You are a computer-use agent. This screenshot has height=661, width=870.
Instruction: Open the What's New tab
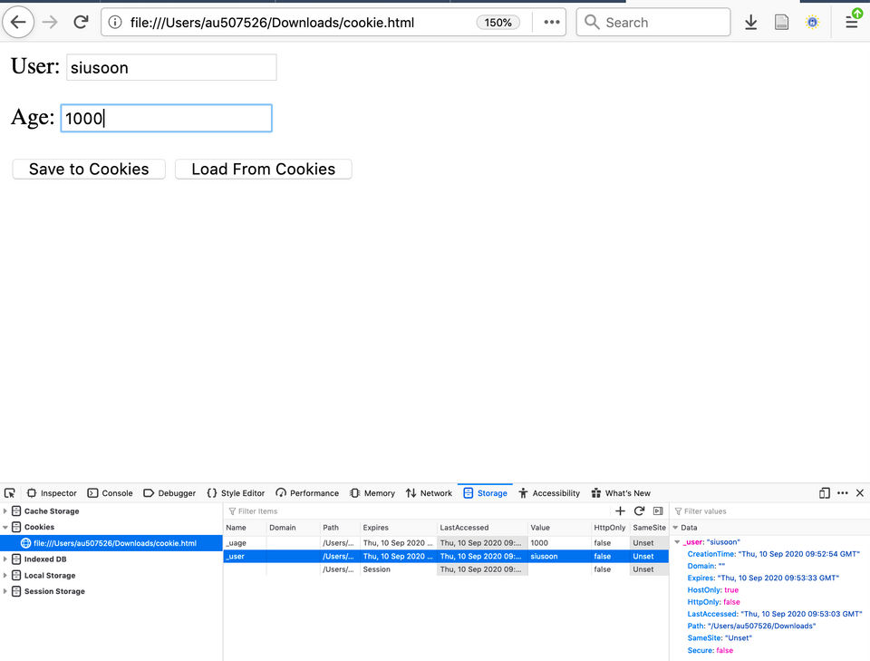pyautogui.click(x=621, y=493)
